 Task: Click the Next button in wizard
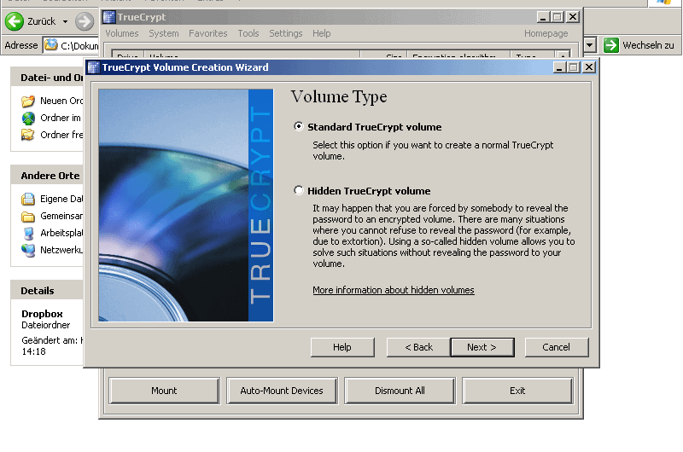pyautogui.click(x=482, y=347)
